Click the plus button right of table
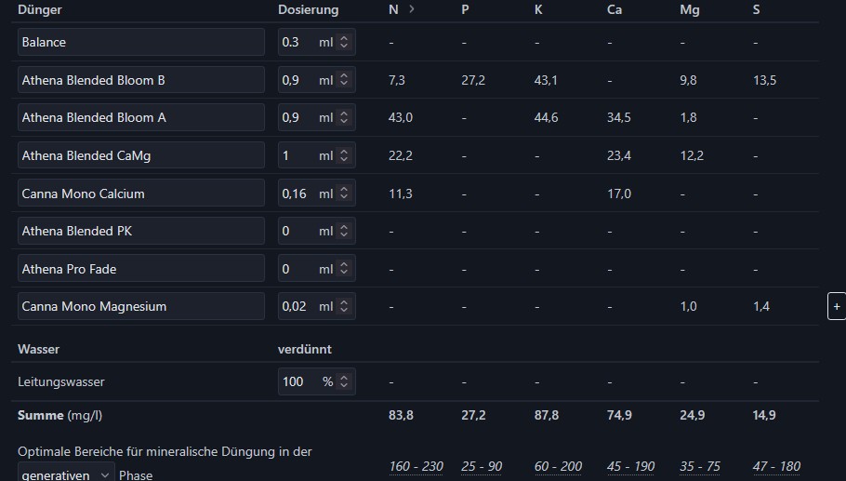This screenshot has width=846, height=481. click(836, 306)
